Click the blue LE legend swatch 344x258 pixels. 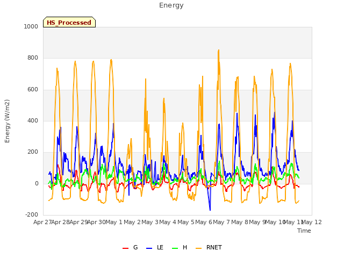pyautogui.click(x=149, y=248)
